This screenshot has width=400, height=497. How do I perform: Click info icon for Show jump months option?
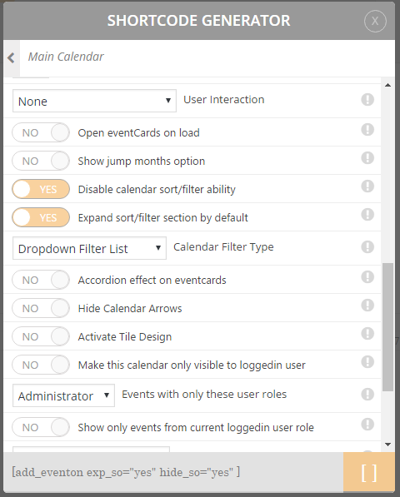coord(367,158)
